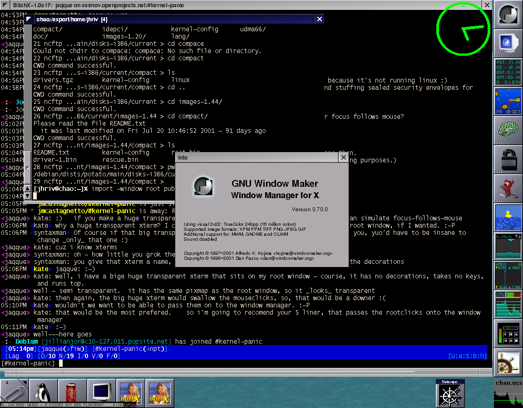Click 'Window Manager for X' subtitle
The width and height of the screenshot is (523, 408).
pyautogui.click(x=275, y=195)
